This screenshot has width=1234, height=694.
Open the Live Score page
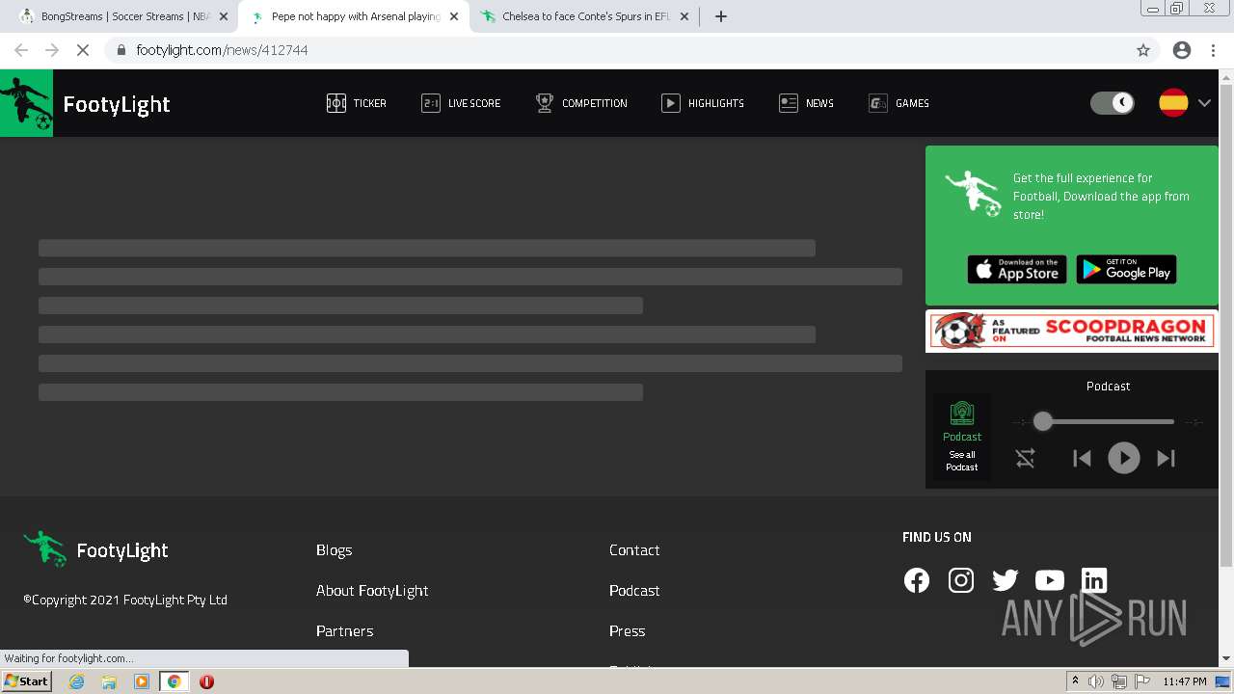[461, 103]
